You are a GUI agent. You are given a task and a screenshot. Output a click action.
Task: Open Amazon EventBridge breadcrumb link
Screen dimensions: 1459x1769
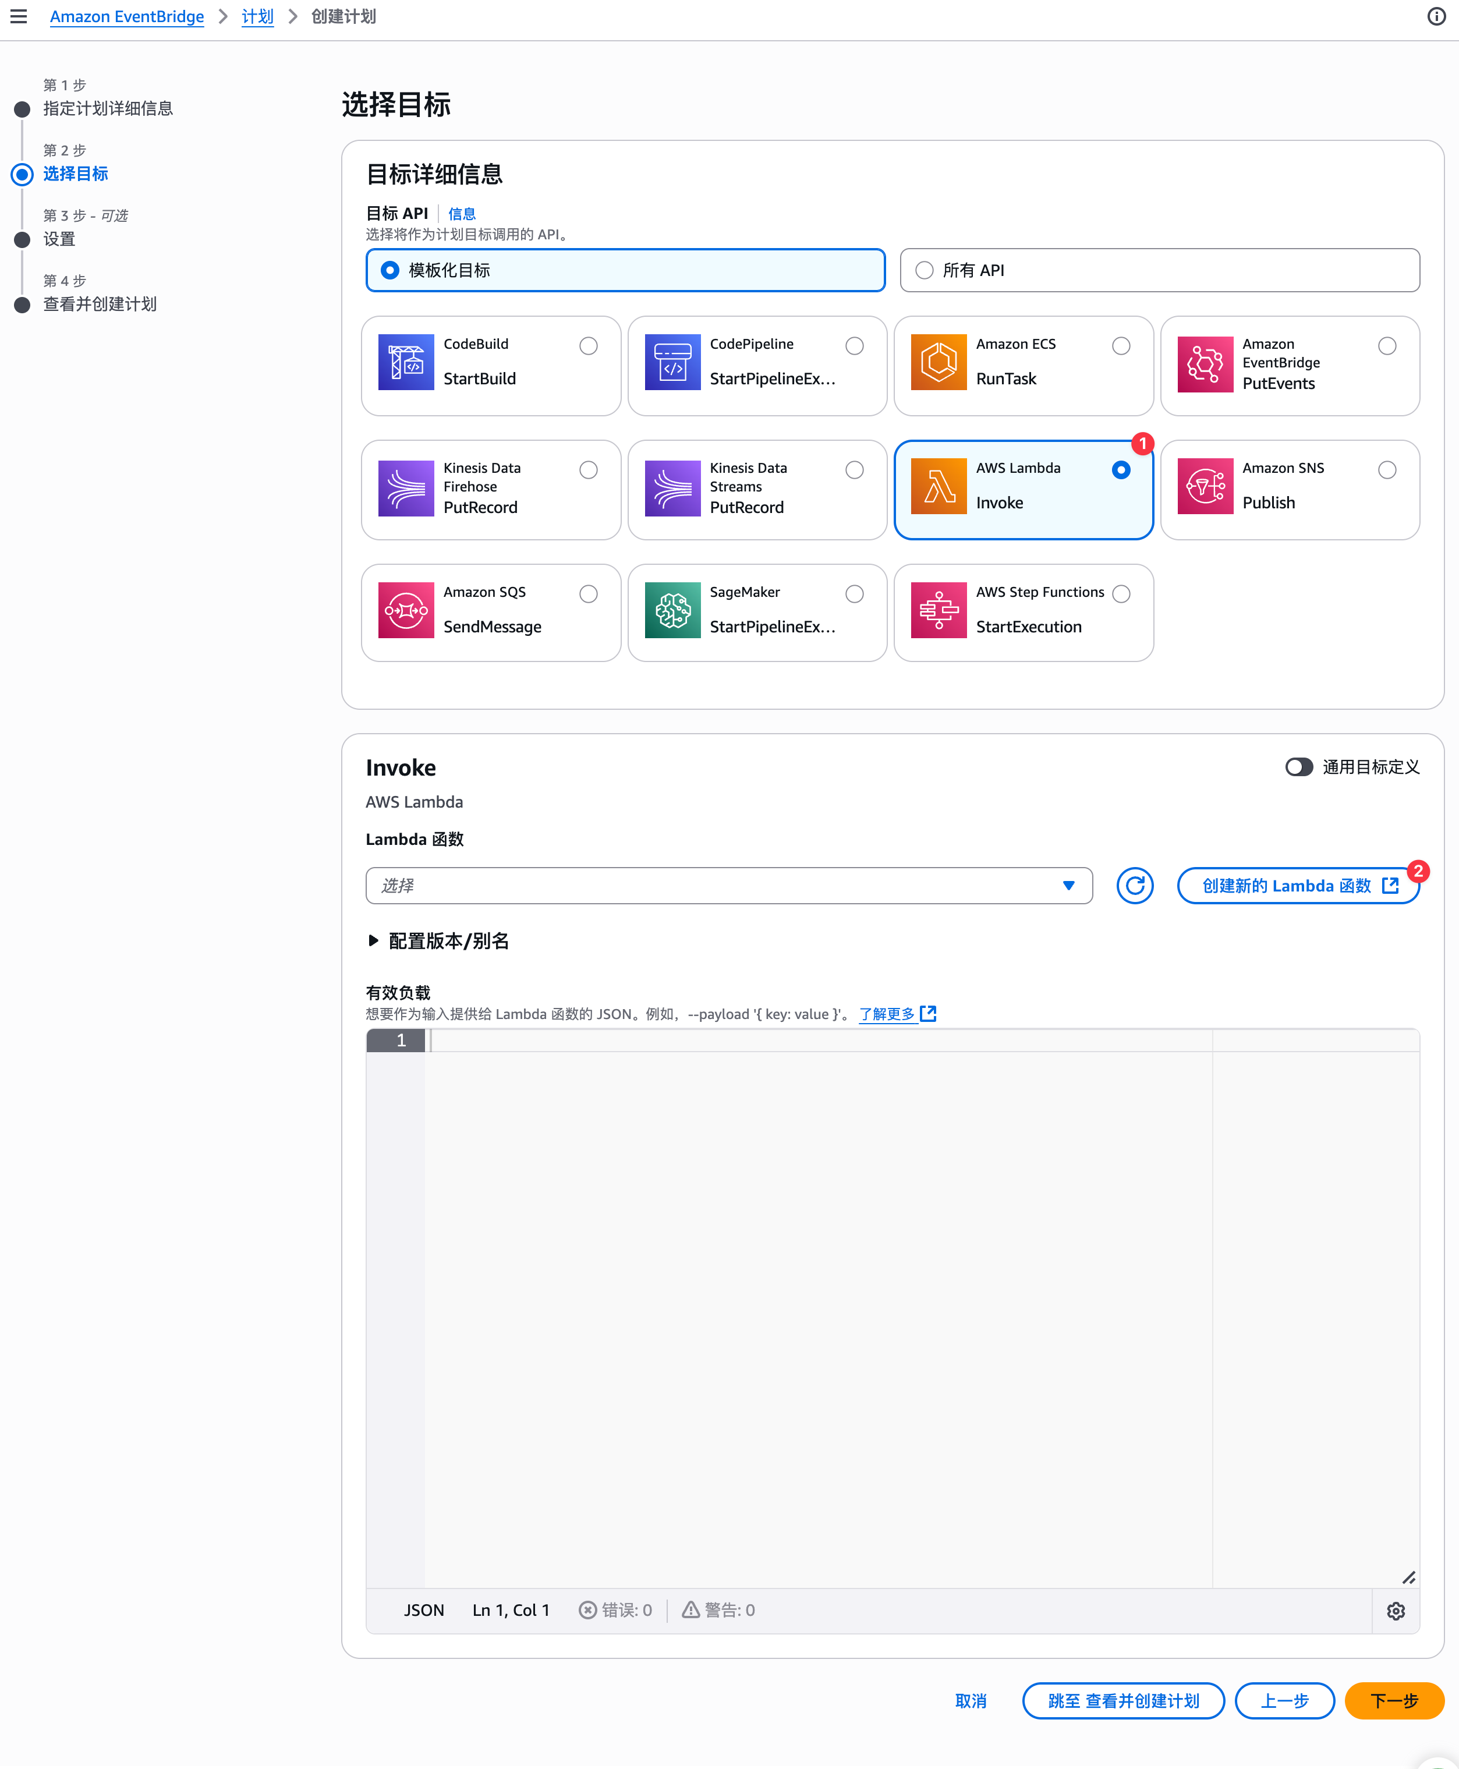pos(127,16)
